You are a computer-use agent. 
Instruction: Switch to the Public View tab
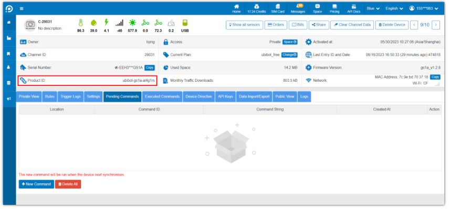click(x=285, y=96)
